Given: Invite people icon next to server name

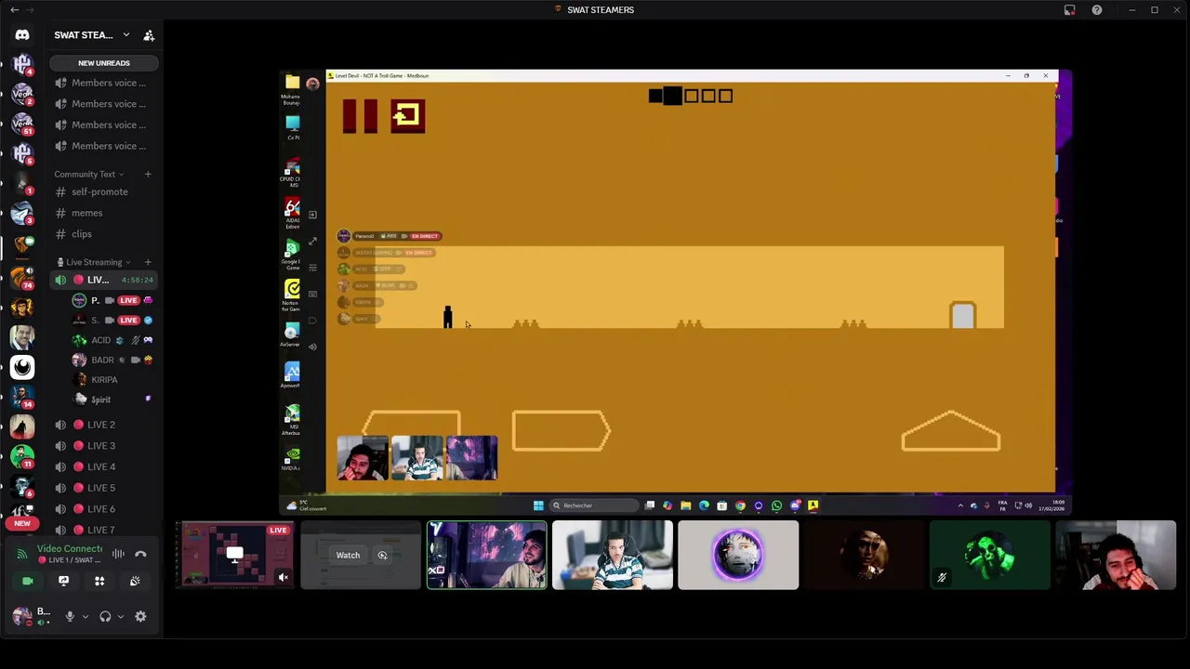Looking at the screenshot, I should pos(149,35).
